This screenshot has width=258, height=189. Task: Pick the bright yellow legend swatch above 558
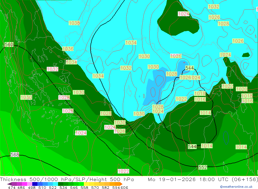tap(86, 184)
